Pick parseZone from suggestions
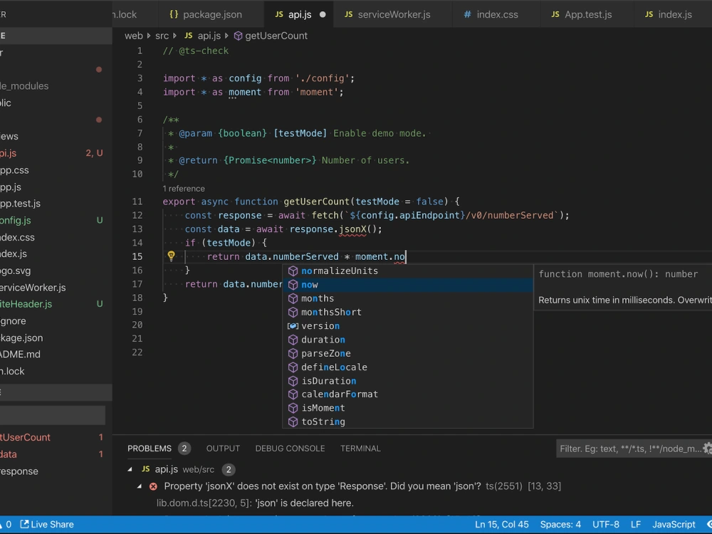This screenshot has height=534, width=712. tap(407, 353)
